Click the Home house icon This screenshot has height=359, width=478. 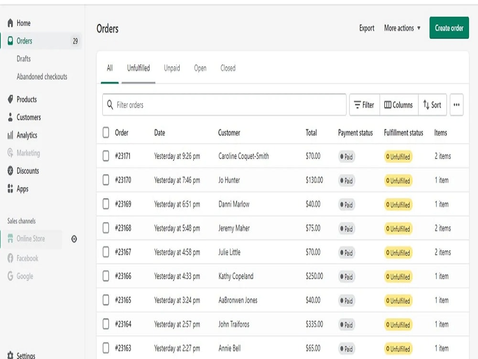[11, 23]
